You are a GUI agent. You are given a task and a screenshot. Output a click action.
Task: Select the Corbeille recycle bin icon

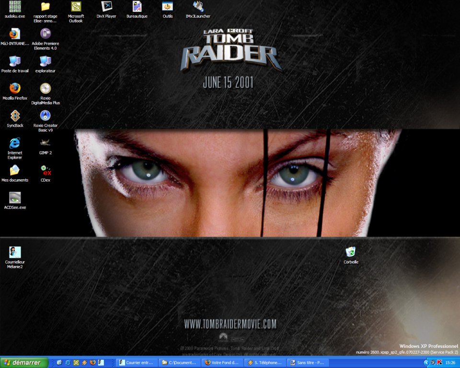click(351, 255)
